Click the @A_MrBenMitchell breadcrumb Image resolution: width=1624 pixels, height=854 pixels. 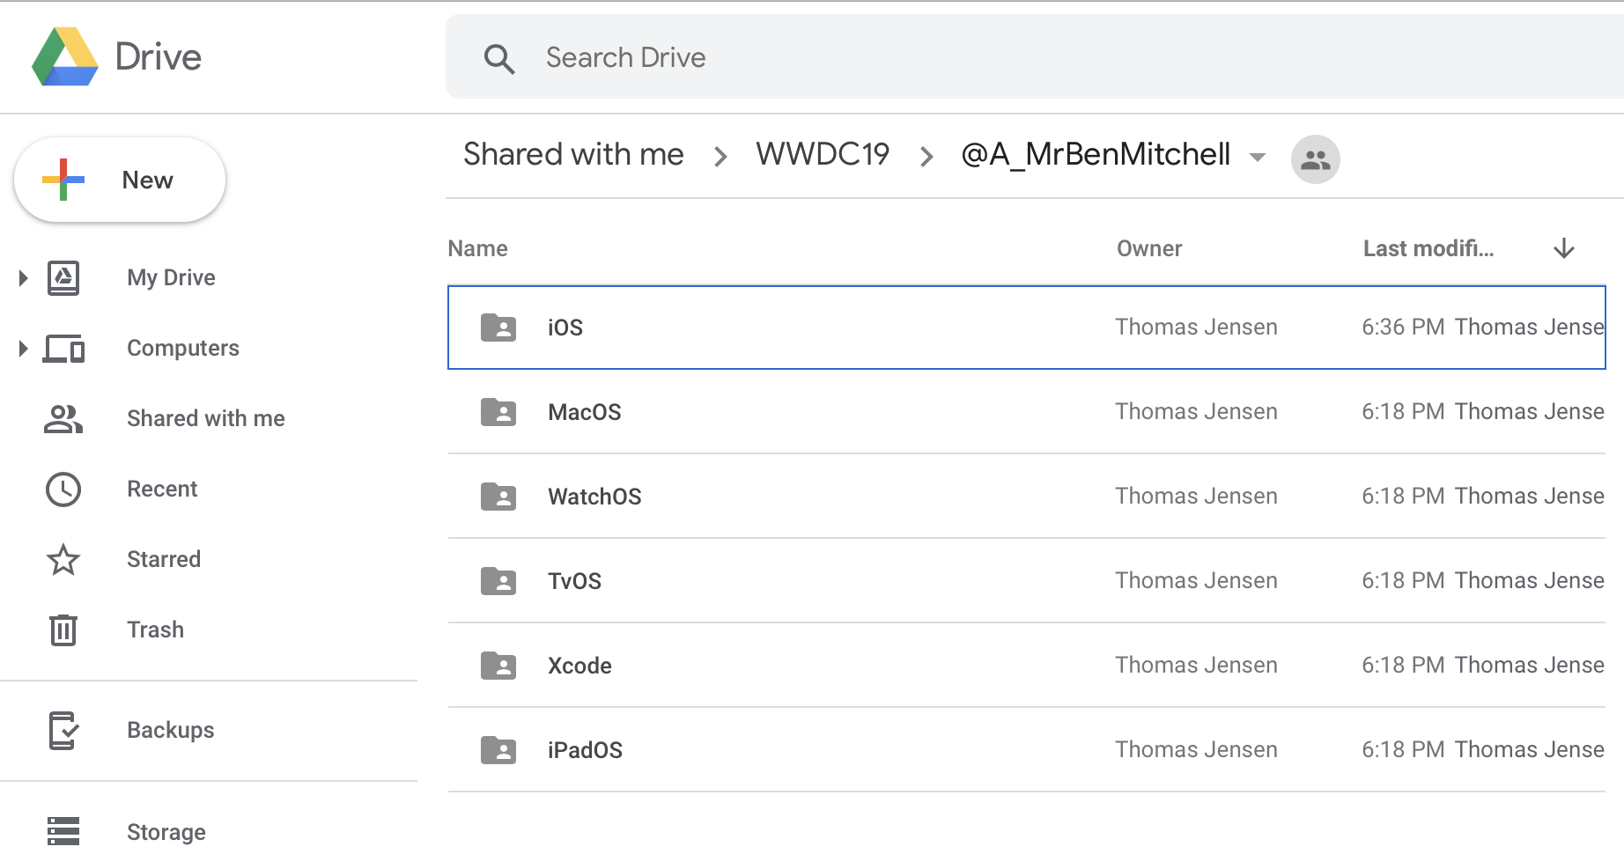click(x=1096, y=154)
